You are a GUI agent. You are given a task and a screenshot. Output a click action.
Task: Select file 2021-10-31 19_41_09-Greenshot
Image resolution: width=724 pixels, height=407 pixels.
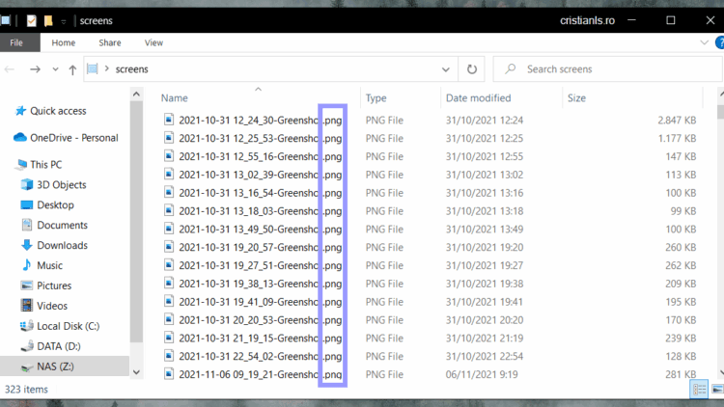pos(261,302)
